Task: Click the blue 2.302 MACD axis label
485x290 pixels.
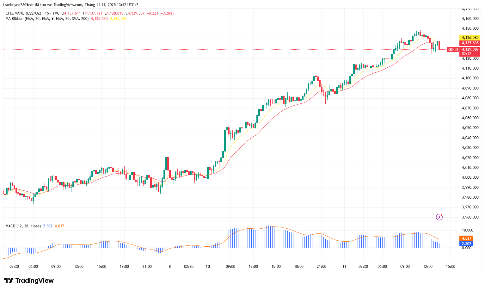Action: pos(466,244)
